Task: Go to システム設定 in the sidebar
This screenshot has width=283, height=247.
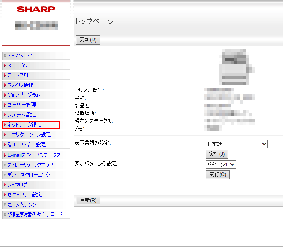Action: (22, 115)
